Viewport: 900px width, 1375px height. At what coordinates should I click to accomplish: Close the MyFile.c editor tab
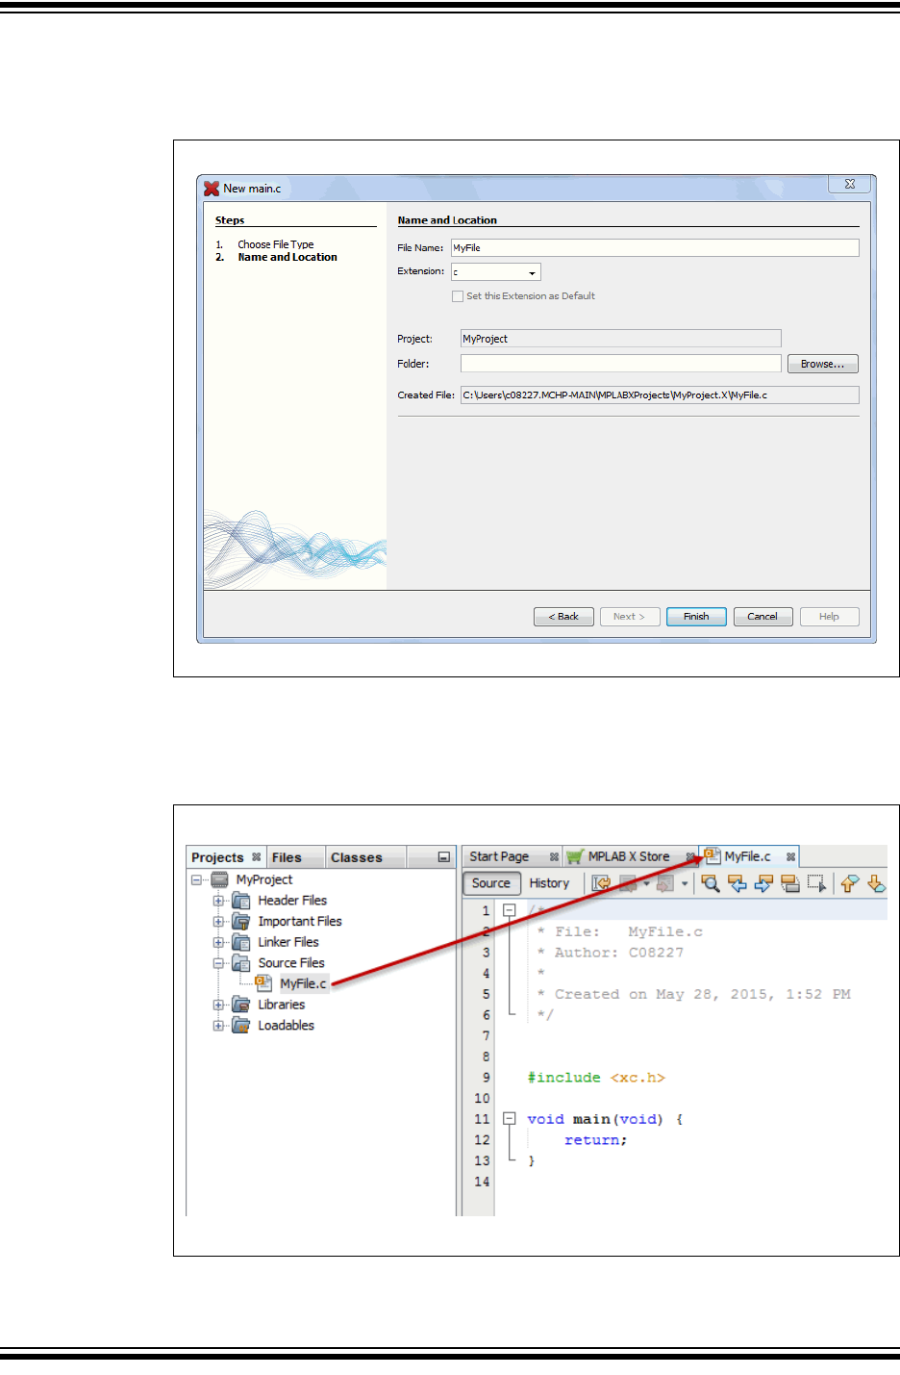[x=790, y=856]
